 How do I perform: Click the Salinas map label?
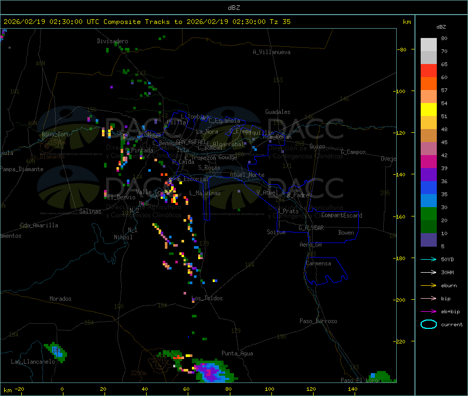tap(90, 211)
